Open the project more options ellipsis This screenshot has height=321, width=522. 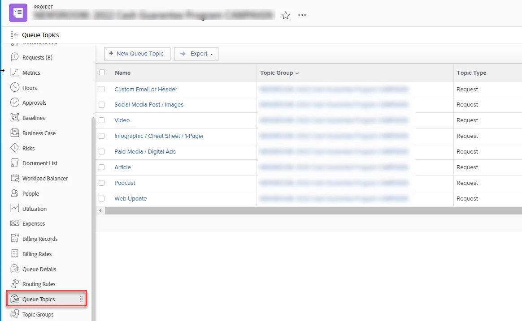click(302, 15)
